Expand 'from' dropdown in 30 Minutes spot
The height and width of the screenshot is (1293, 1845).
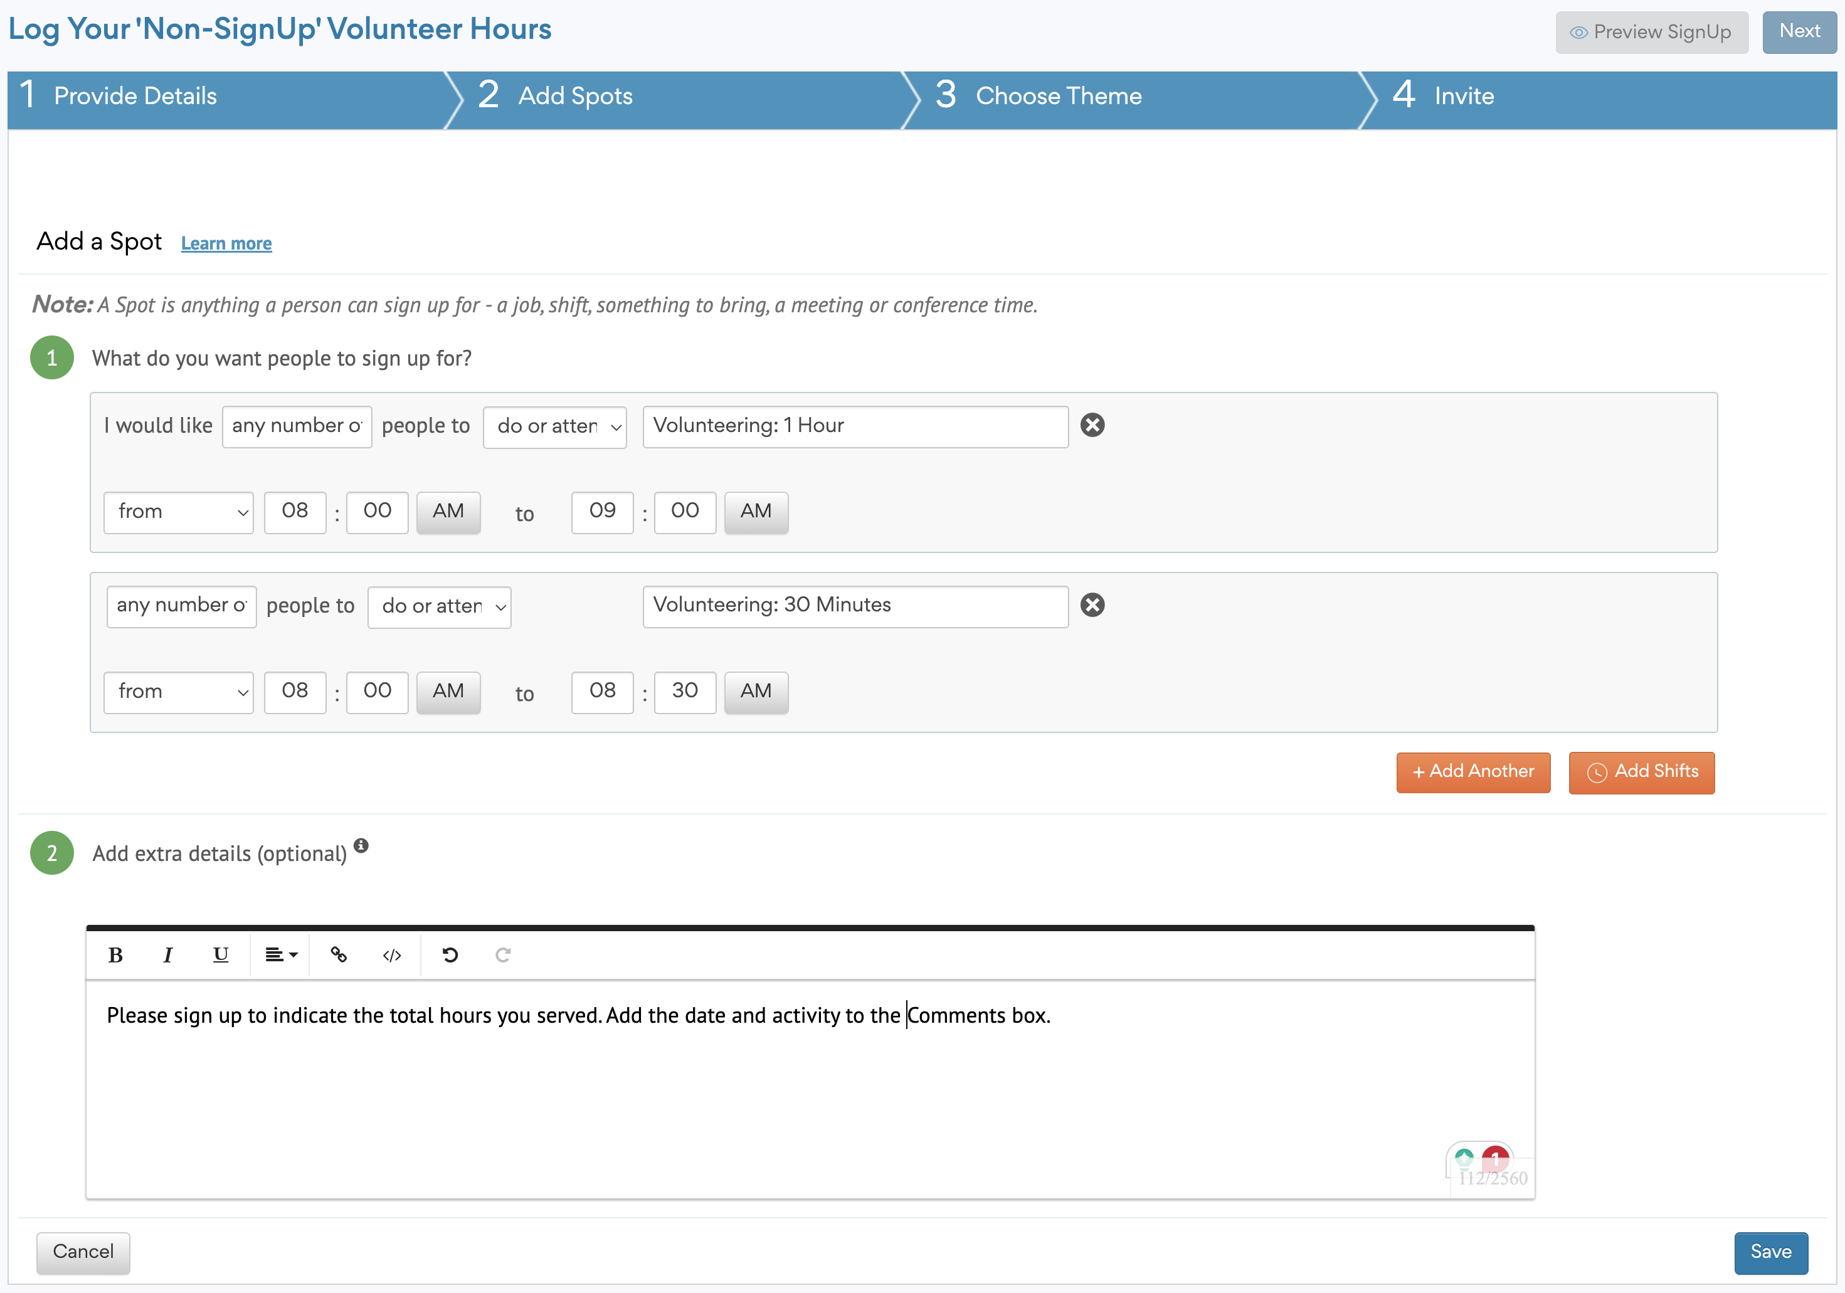[178, 693]
